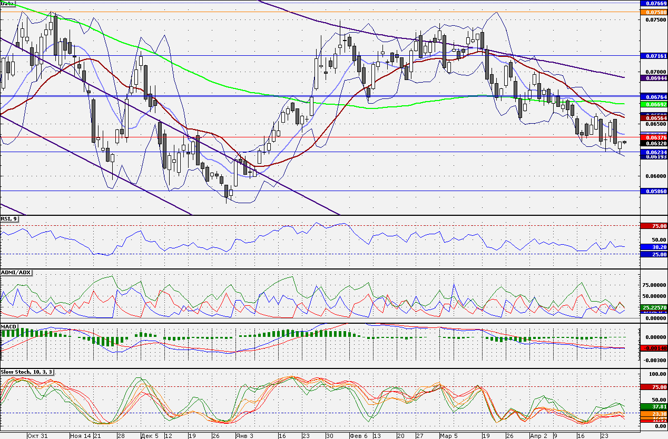Screen dimensions: 668x439
Task: Click the Data label at chart top-left
Action: 8,3
